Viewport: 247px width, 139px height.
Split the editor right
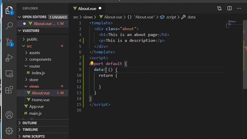(229, 8)
